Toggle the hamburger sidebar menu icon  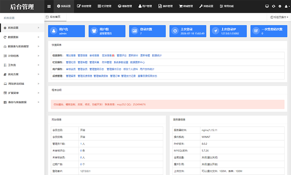[x=49, y=6]
